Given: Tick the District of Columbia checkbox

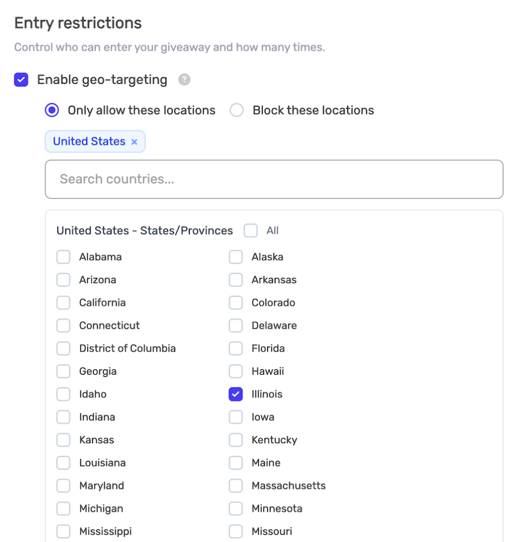Looking at the screenshot, I should tap(64, 349).
